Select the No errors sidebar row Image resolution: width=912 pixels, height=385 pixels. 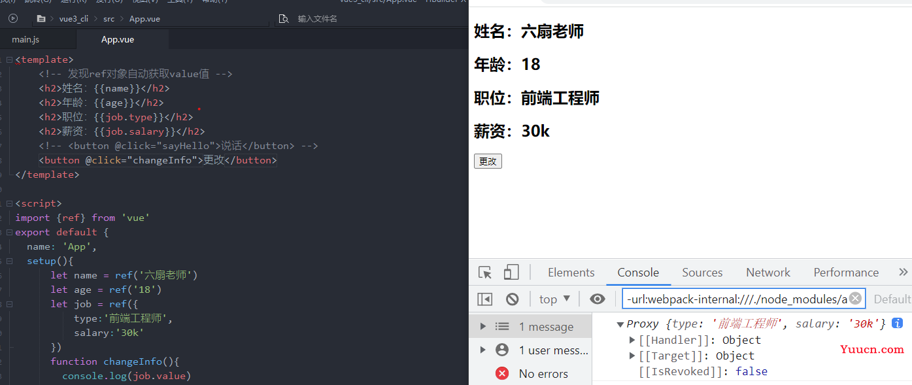point(530,373)
